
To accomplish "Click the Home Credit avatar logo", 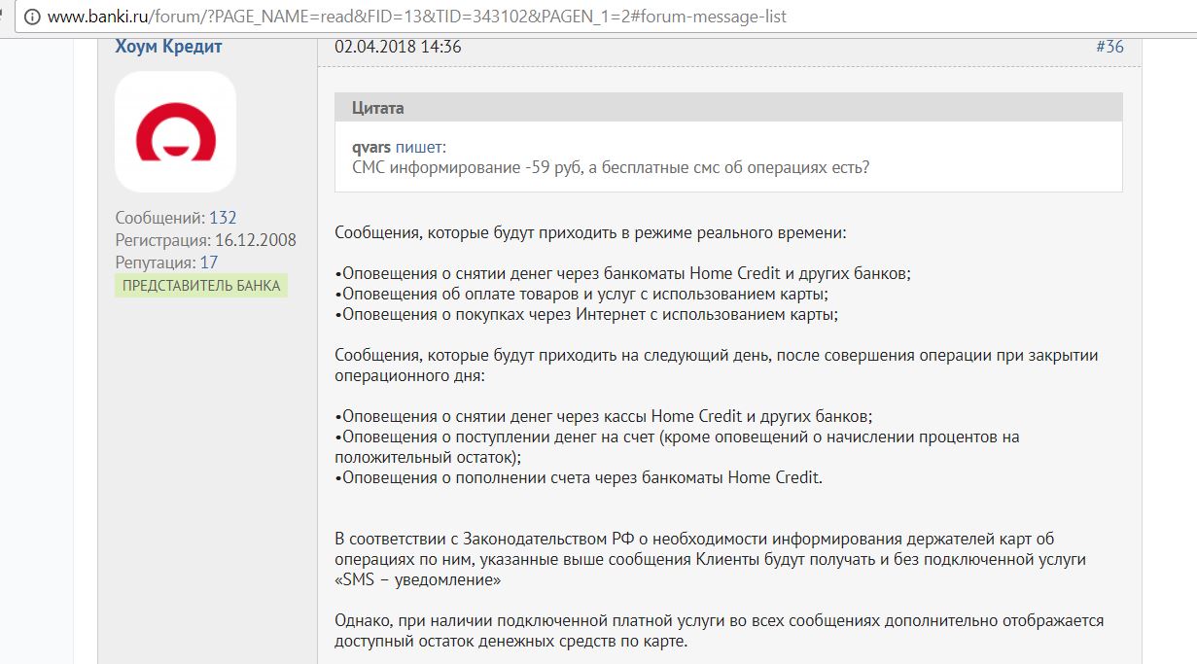I will 175,132.
